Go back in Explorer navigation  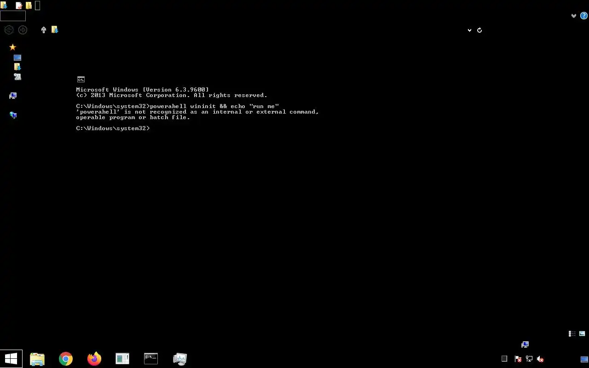pyautogui.click(x=9, y=30)
